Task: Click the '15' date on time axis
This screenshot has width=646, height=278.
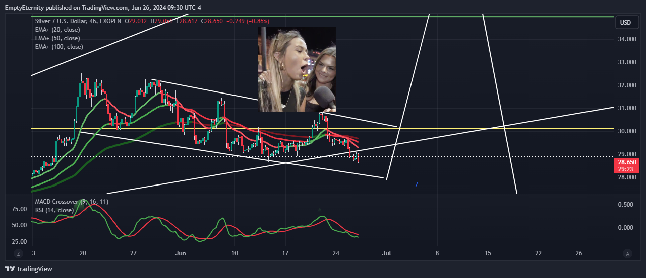Action: (488, 254)
